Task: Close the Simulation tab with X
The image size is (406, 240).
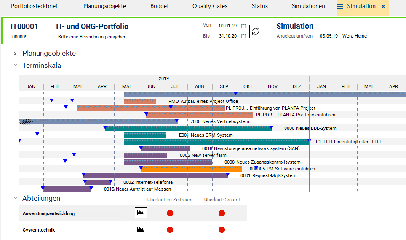Action: coord(383,7)
